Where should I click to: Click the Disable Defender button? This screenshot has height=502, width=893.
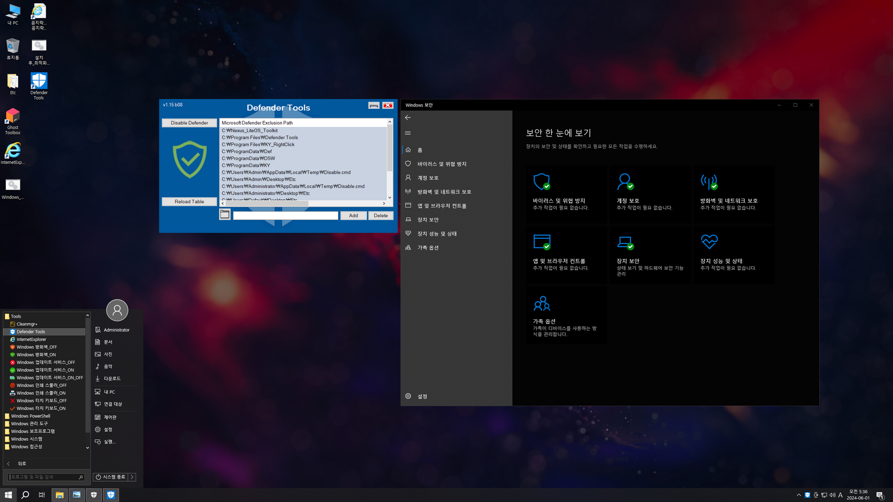point(189,123)
